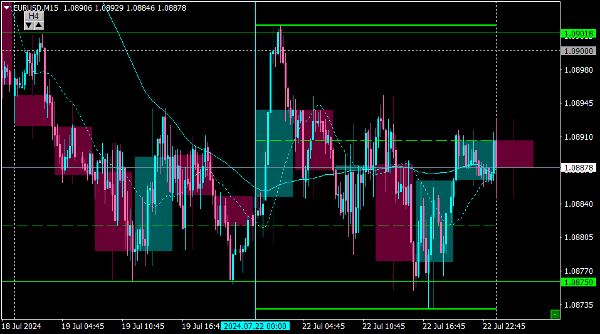This screenshot has width=600, height=334.
Task: Click the 1.08878 current price label
Action: (579, 167)
